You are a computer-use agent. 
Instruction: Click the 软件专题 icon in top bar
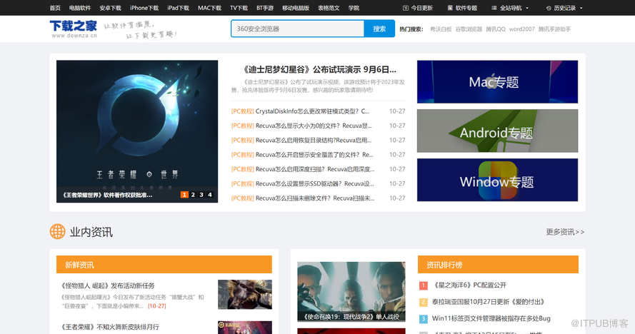(x=450, y=8)
